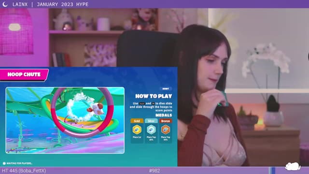Click the Silver medal hexagon icon
This screenshot has width=309, height=174.
tap(151, 130)
